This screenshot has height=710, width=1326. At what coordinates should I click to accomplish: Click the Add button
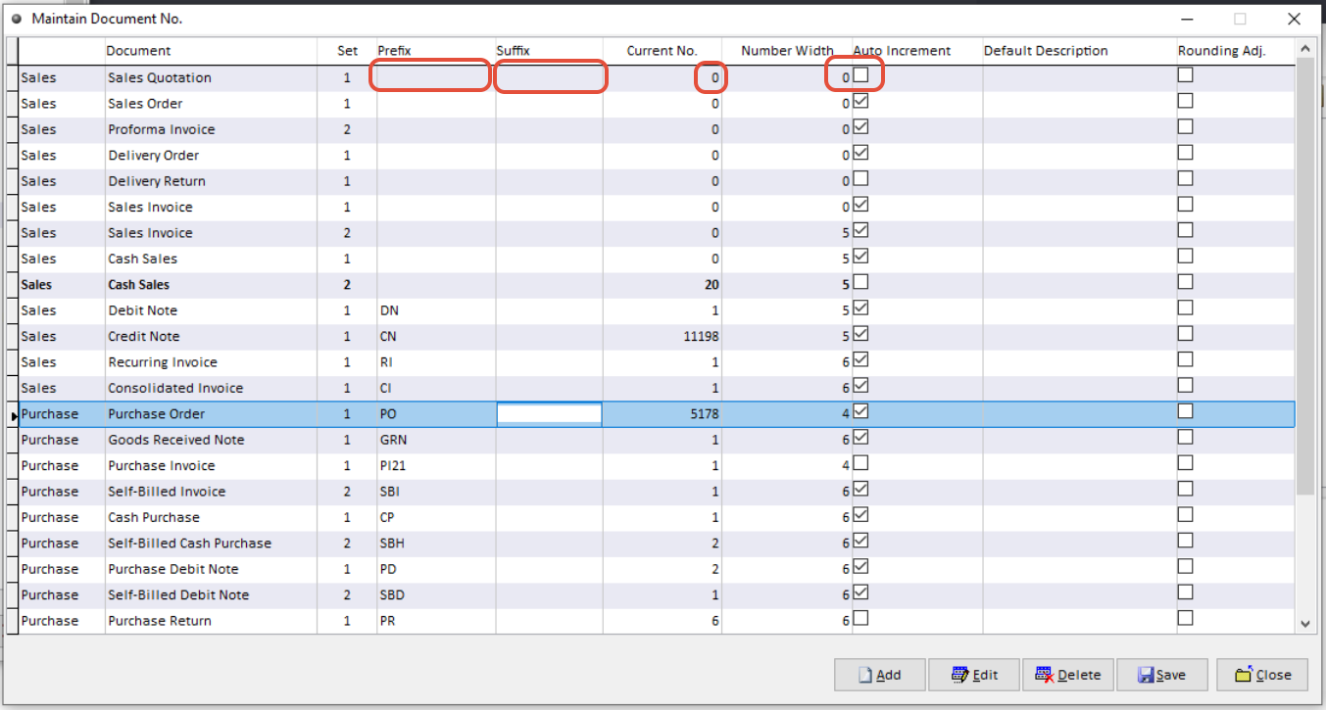pyautogui.click(x=879, y=675)
